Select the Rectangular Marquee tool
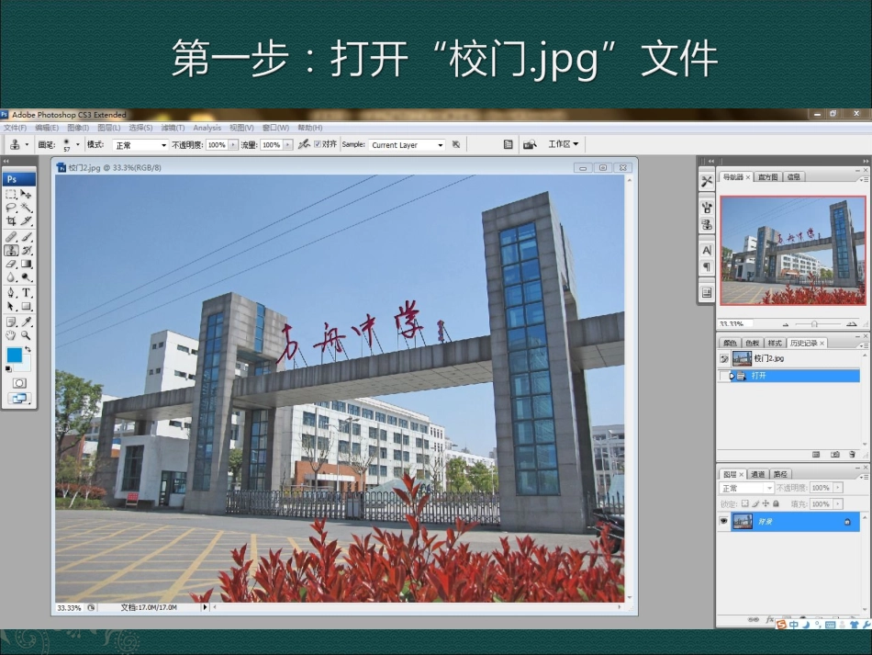The width and height of the screenshot is (872, 655). [11, 194]
